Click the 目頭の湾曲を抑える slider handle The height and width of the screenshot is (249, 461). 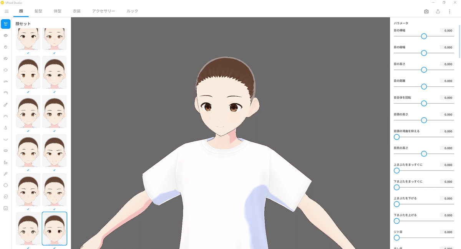coord(396,137)
